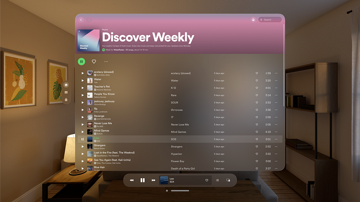Viewport: 360px width, 202px height.
Task: Click the Яд track cover art
Action: coord(90,110)
